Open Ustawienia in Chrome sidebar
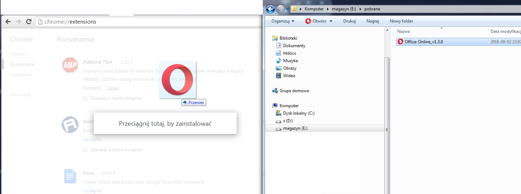This screenshot has height=194, width=521. point(20,75)
